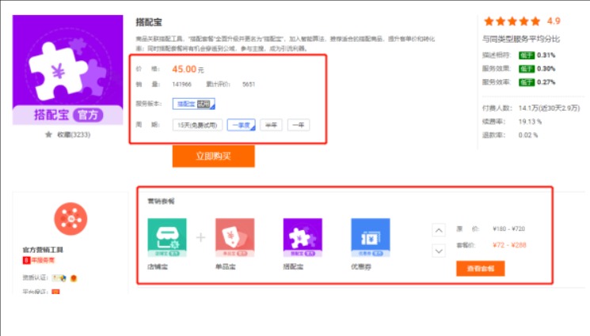Open the 单品宝 red tag icon

234,237
